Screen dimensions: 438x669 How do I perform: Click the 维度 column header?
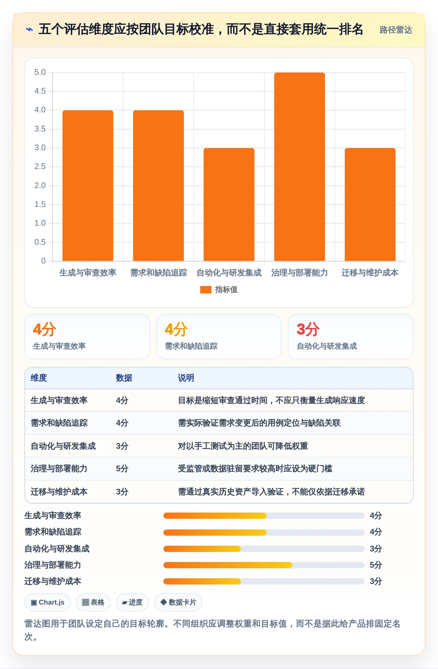pos(39,378)
